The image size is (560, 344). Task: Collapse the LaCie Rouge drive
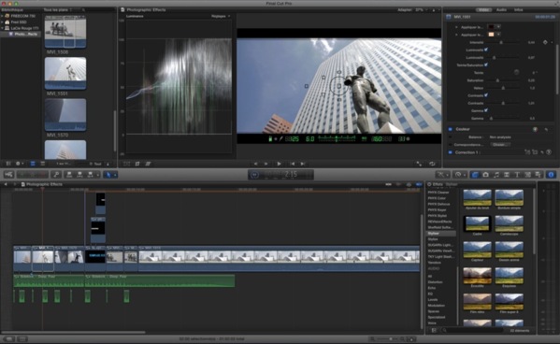[2, 28]
